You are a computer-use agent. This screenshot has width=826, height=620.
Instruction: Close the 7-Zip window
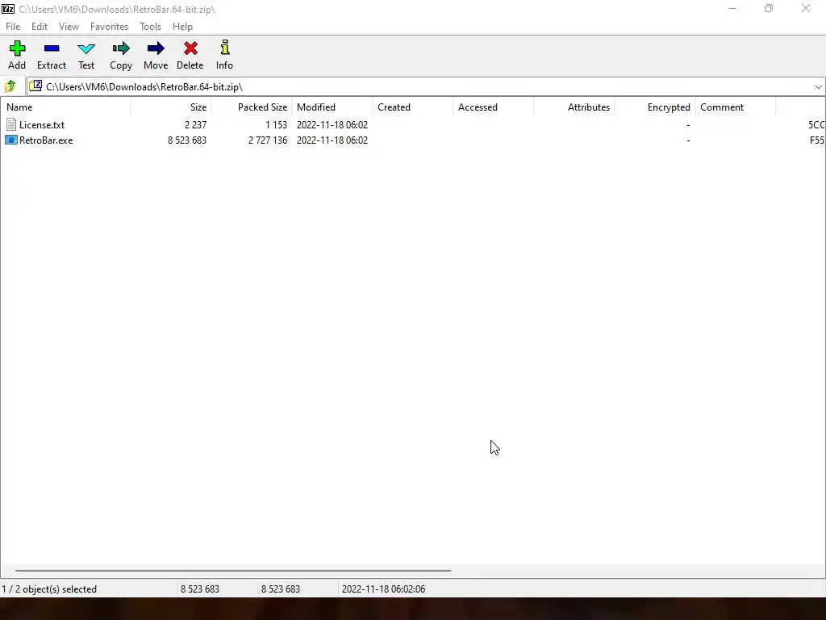coord(806,8)
